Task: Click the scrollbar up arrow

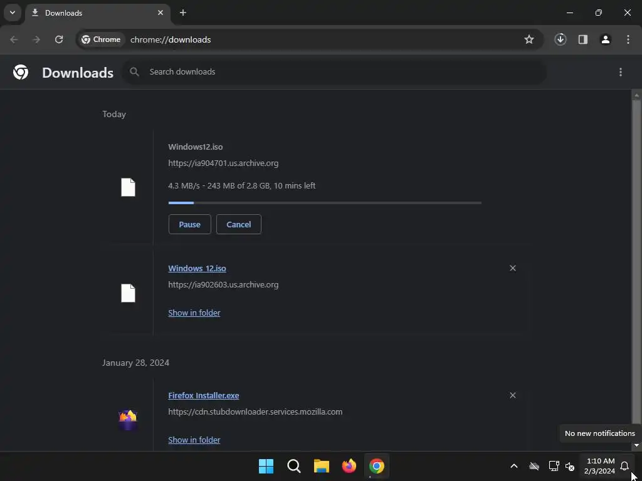Action: click(x=636, y=95)
